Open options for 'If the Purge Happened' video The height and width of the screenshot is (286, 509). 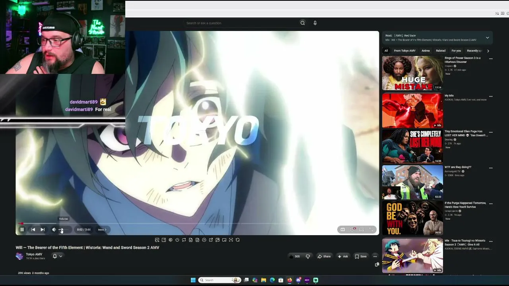[x=491, y=204]
